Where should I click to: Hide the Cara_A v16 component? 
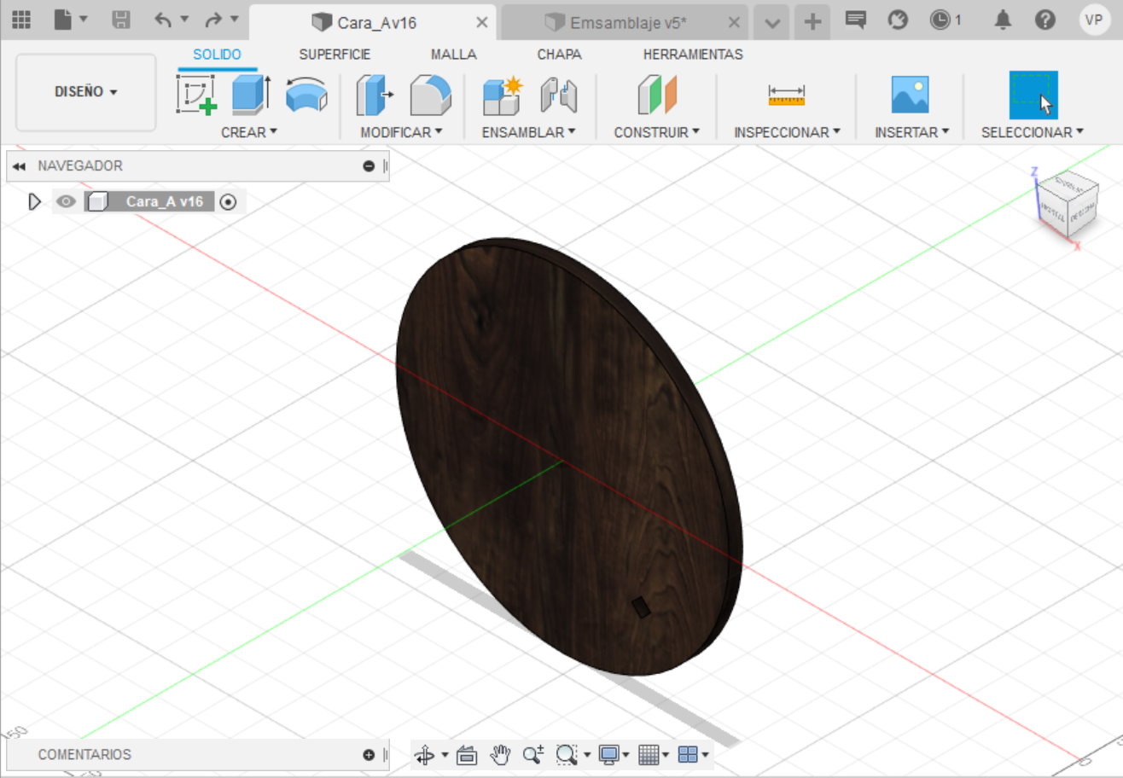[x=67, y=201]
